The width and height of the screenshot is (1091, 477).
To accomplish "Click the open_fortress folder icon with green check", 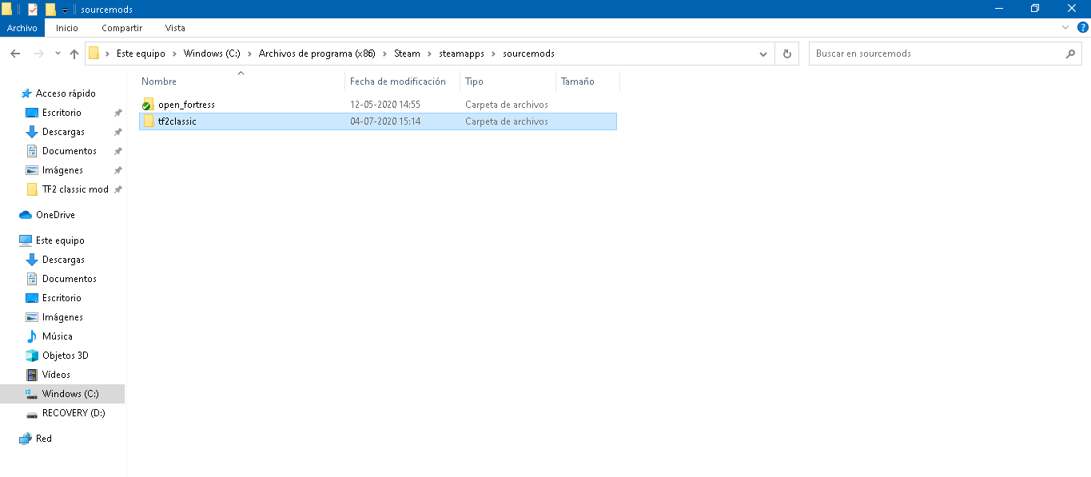I will point(148,105).
